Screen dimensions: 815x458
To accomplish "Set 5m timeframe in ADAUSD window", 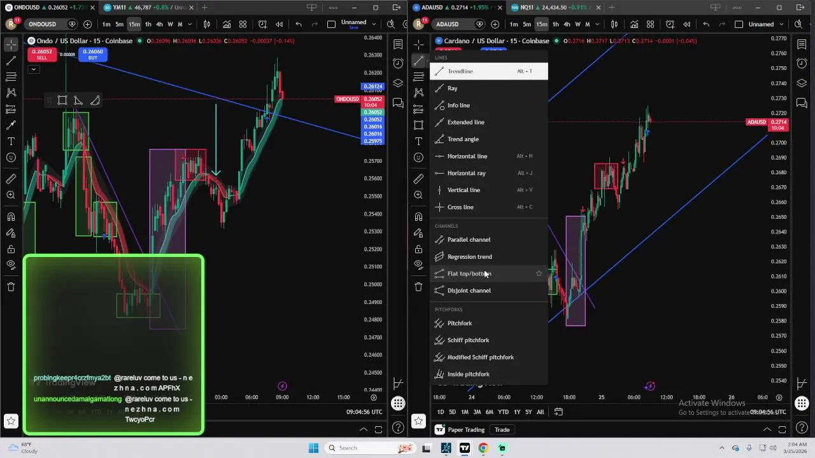I will [x=527, y=24].
